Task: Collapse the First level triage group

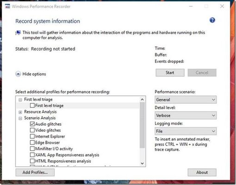Action: point(20,100)
